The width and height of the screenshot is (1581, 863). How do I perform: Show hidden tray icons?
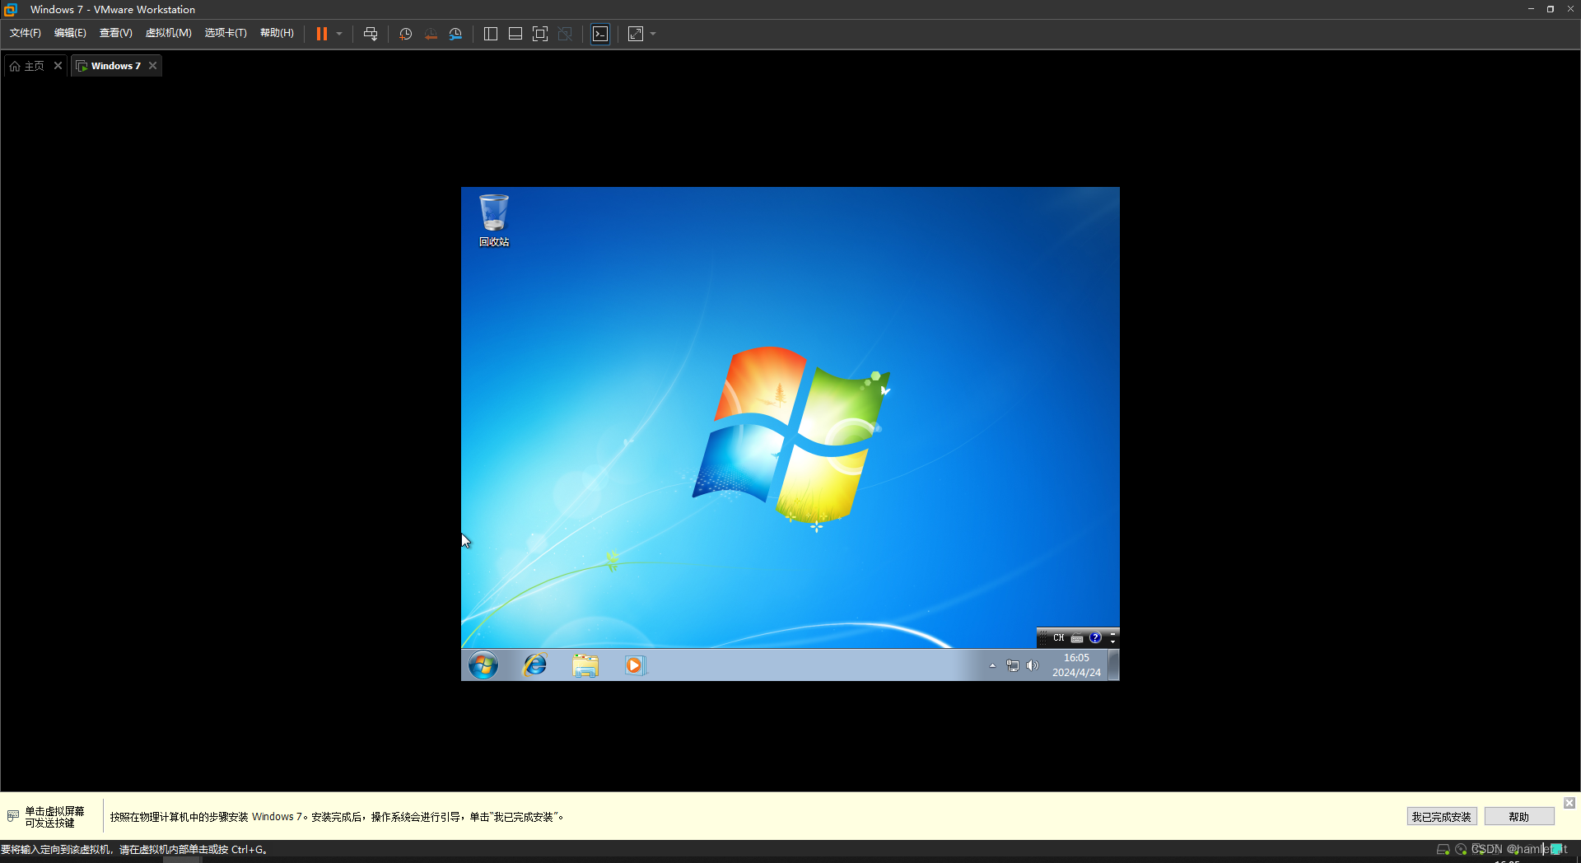[992, 665]
